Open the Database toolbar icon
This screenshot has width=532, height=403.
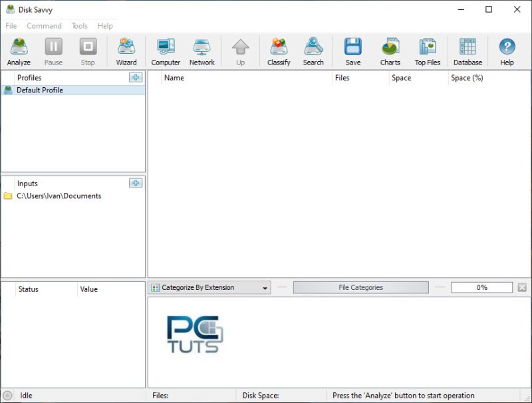[467, 51]
